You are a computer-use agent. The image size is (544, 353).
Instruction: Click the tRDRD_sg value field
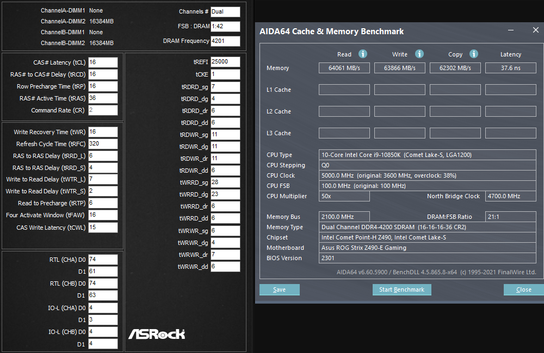[x=225, y=86]
